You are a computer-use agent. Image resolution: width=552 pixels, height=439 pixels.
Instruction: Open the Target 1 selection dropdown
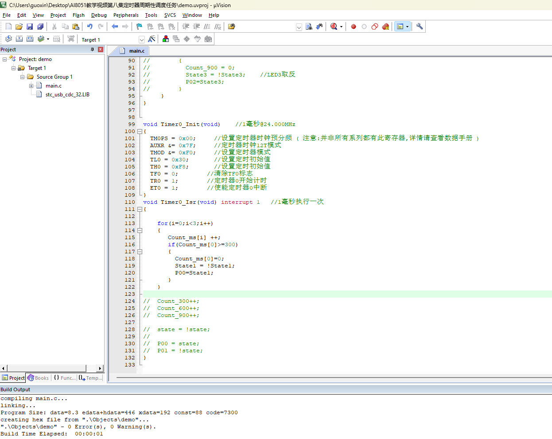coord(142,39)
